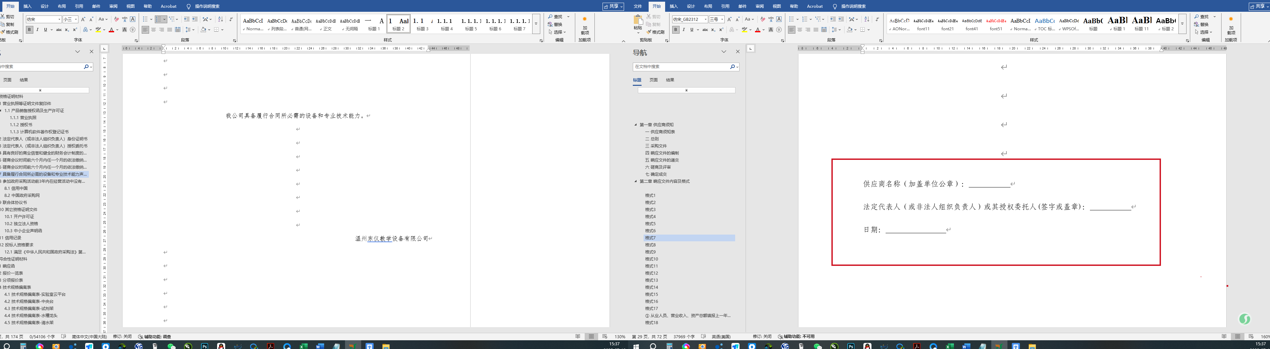Open font size dropdown in the right window
1270x349 pixels.
[722, 19]
